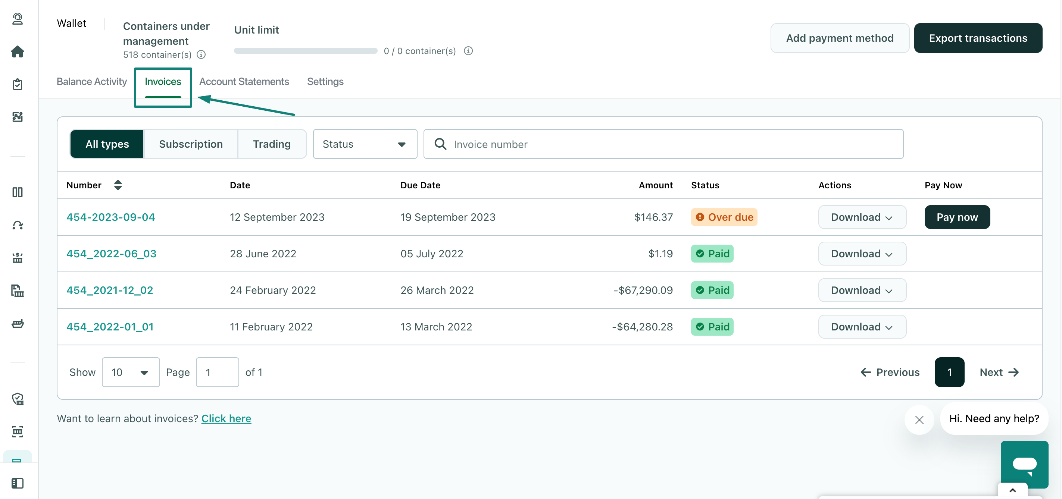
Task: Open the Show 10 rows-per-page dropdown
Action: [x=131, y=372]
